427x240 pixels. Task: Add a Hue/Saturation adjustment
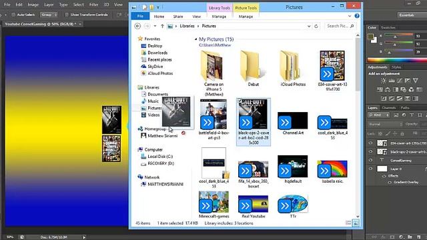pyautogui.click(x=380, y=89)
